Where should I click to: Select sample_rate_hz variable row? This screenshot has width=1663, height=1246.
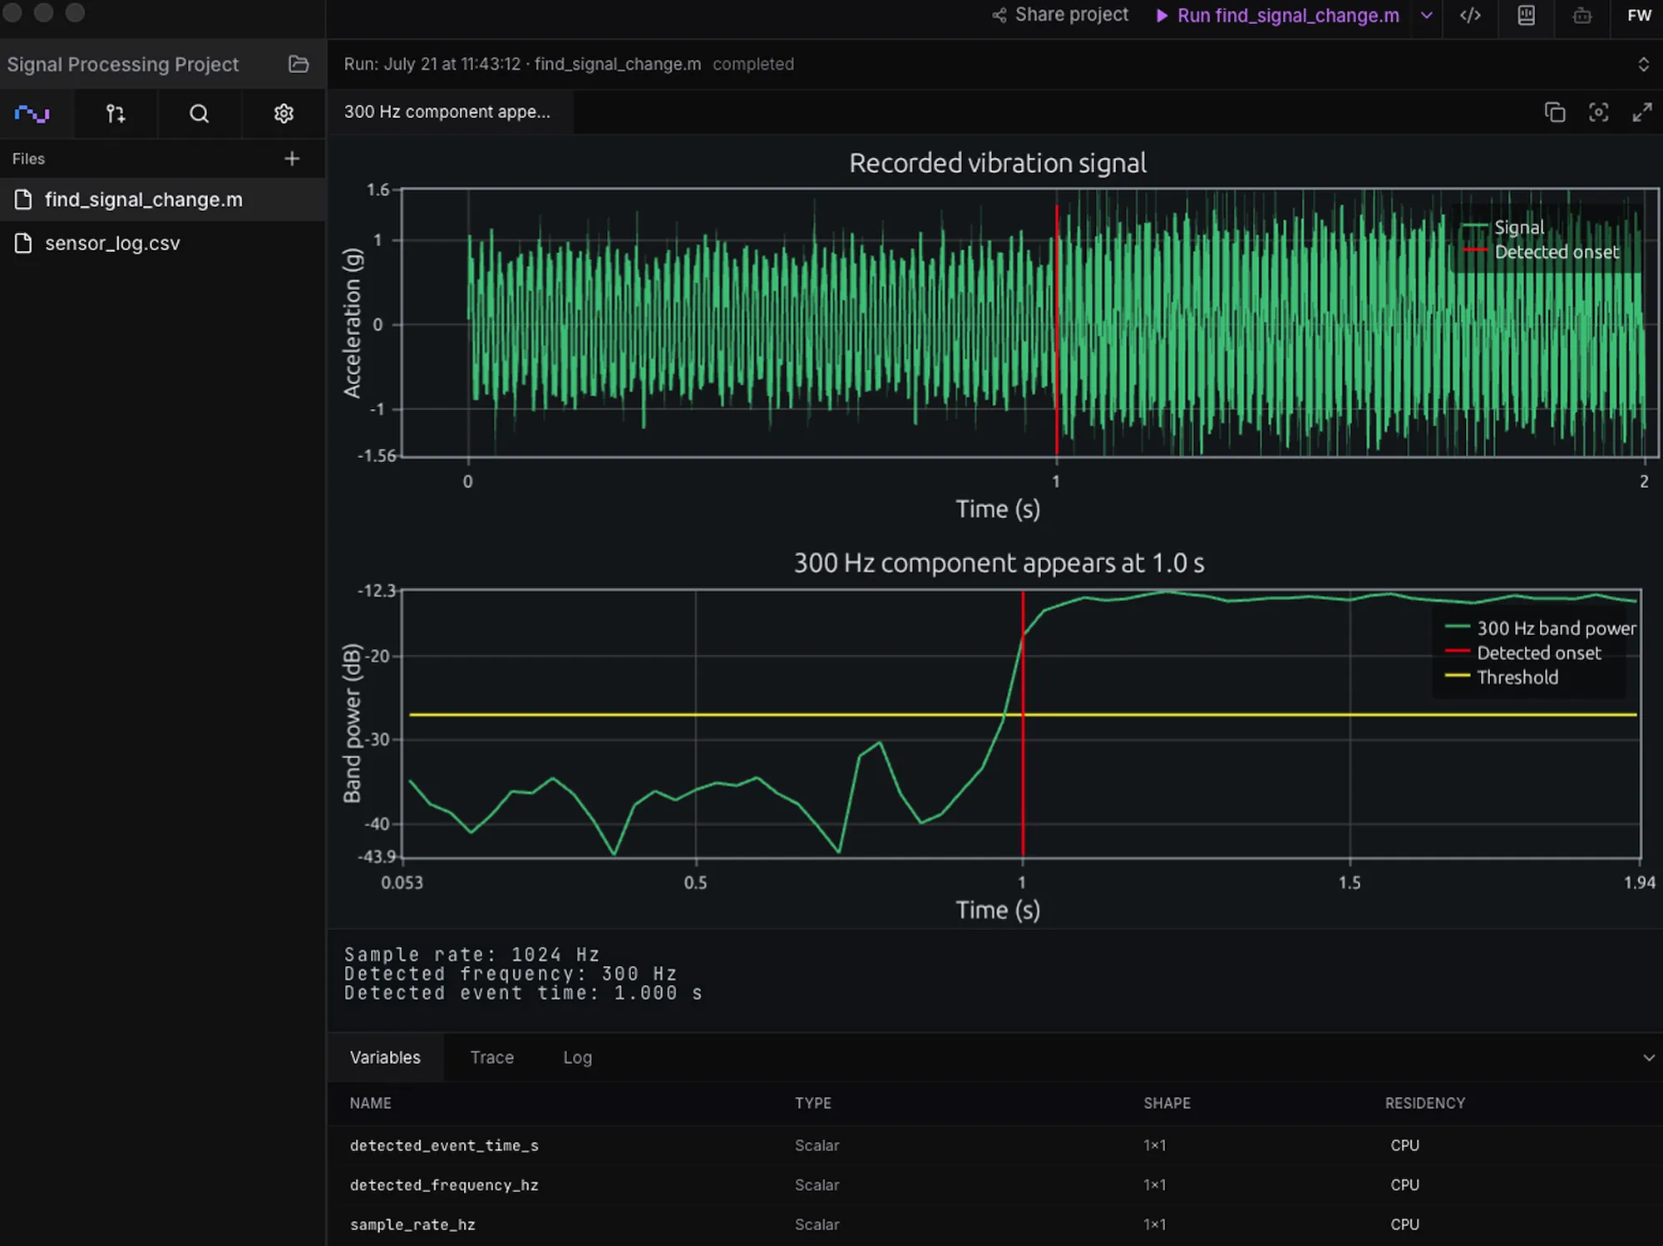(x=994, y=1224)
